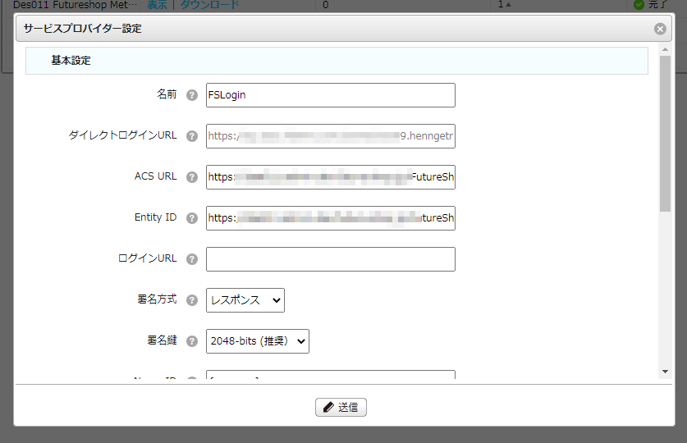Viewport: 687px width, 443px height.
Task: Click the dialog scrollbar up arrow
Action: pyautogui.click(x=665, y=49)
